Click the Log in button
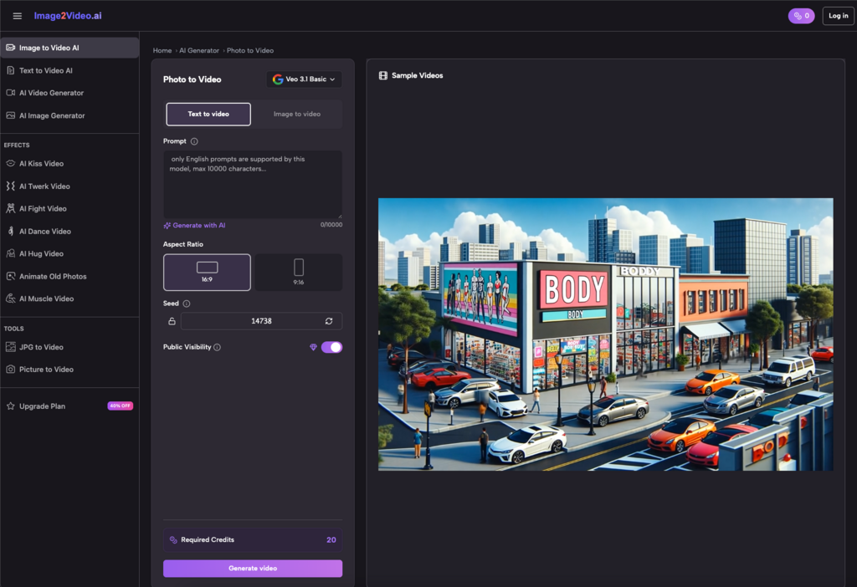Image resolution: width=857 pixels, height=587 pixels. click(x=838, y=16)
